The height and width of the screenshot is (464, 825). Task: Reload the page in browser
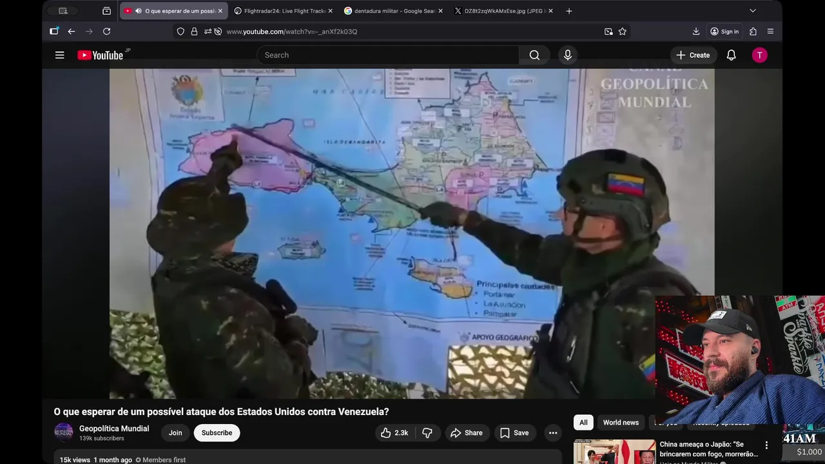(x=106, y=32)
